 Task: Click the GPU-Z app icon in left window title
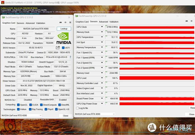(x=3, y=18)
